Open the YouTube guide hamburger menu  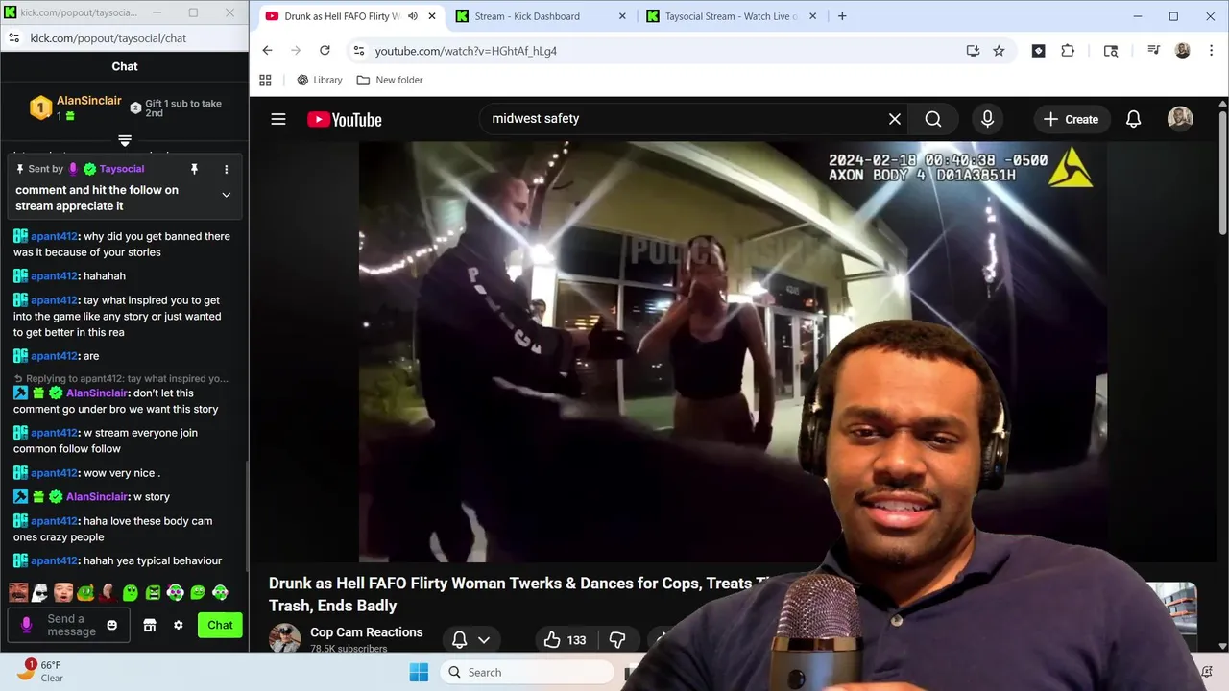pyautogui.click(x=278, y=119)
